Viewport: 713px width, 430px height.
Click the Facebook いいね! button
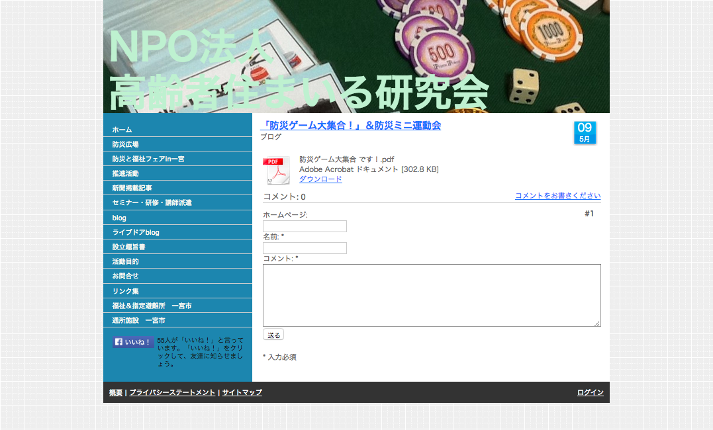click(x=133, y=342)
